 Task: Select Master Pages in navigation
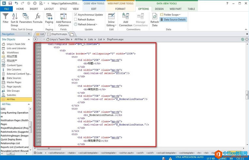(14, 82)
